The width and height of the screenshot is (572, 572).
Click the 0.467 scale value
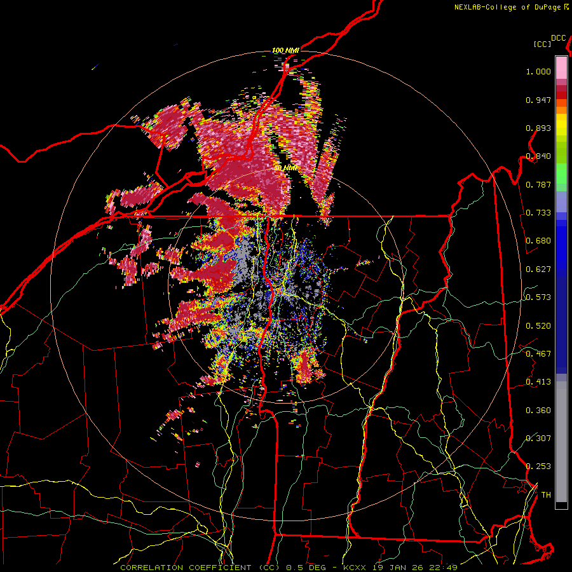[x=538, y=354]
